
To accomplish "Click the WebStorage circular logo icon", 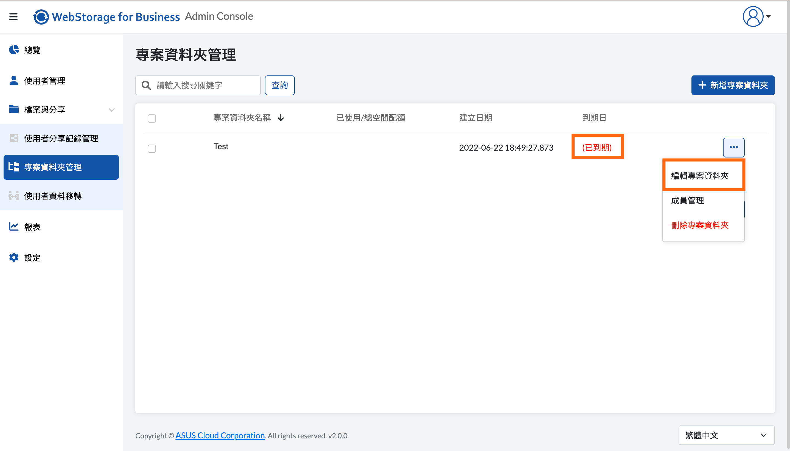I will [x=41, y=16].
